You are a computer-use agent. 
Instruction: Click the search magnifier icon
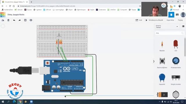[183, 33]
